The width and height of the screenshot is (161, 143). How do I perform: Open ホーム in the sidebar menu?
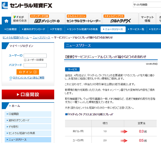16,106
